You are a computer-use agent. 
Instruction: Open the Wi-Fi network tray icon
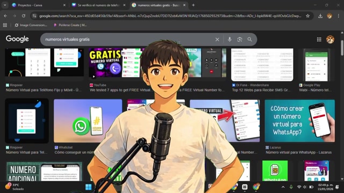click(x=299, y=187)
